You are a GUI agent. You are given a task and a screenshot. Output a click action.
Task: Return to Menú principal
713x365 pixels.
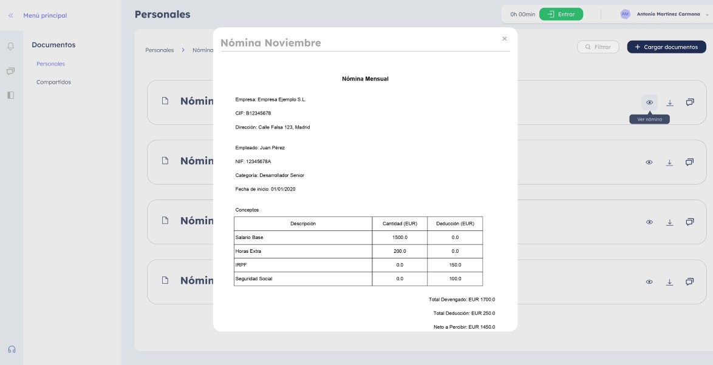coord(45,15)
